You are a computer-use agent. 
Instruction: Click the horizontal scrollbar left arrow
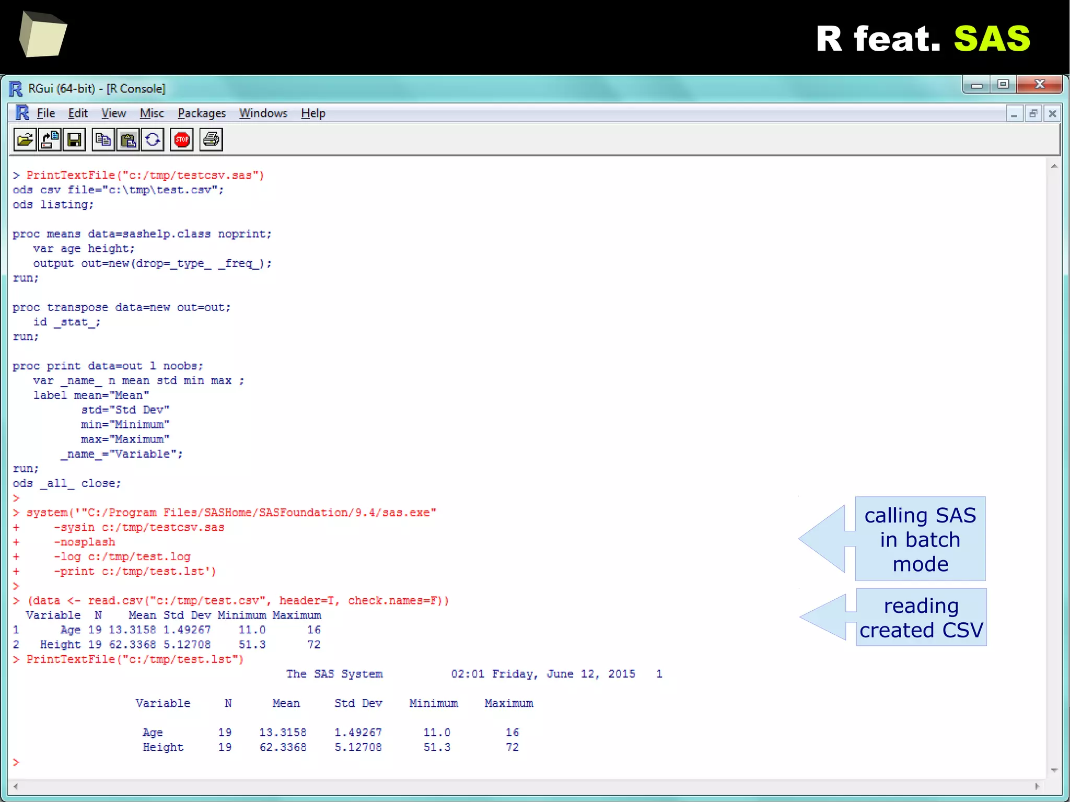[x=16, y=786]
